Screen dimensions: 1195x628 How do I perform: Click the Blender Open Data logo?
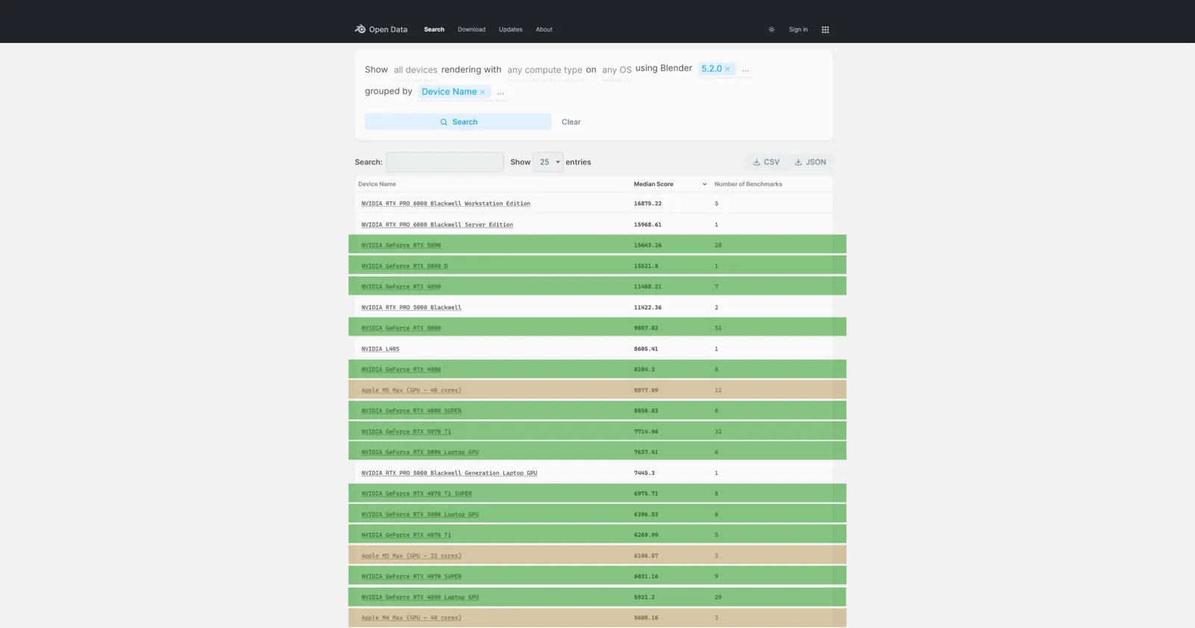[x=381, y=29]
